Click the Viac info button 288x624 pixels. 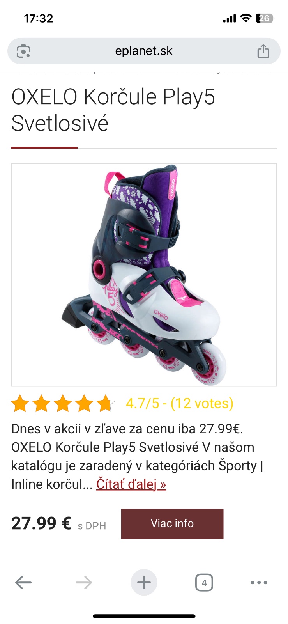172,523
